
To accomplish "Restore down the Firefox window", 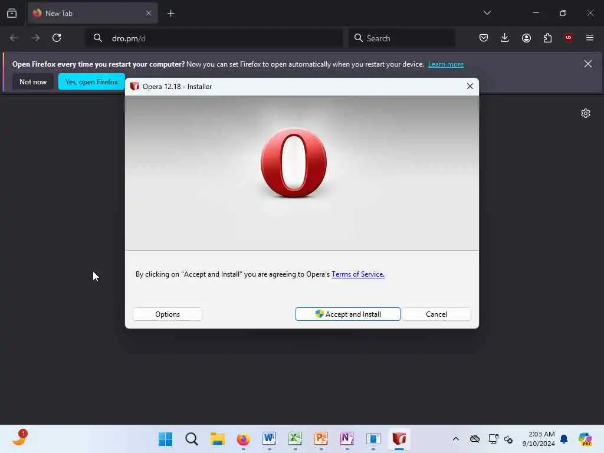I will 563,13.
